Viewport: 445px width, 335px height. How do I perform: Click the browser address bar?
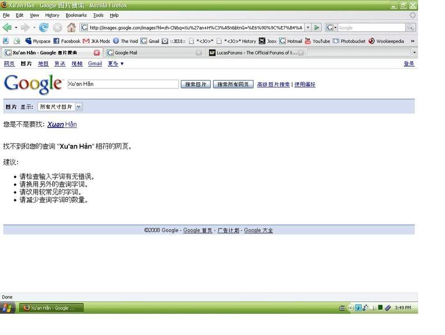tap(192, 27)
